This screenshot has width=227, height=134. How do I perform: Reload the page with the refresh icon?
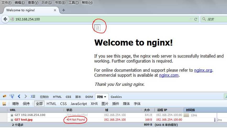pos(196,19)
